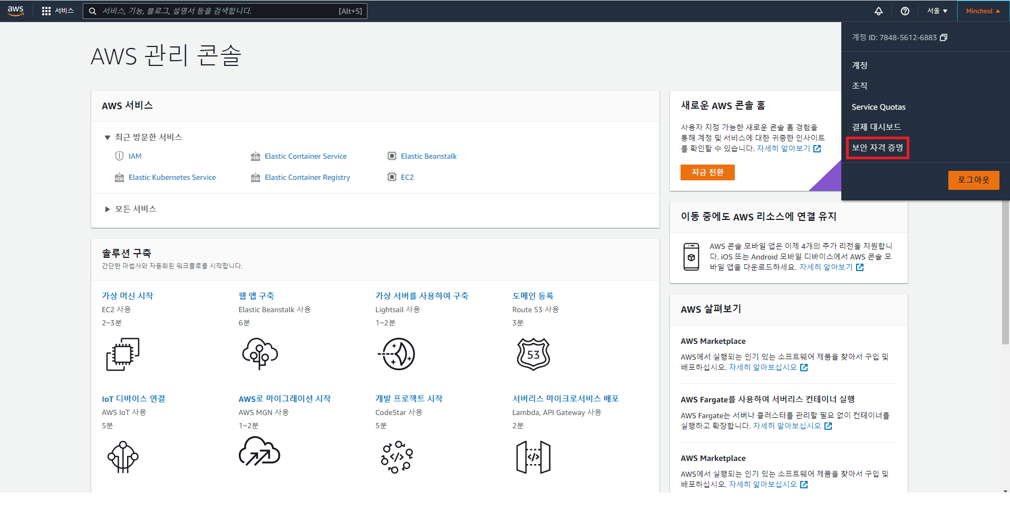Open the IAM service link

[x=135, y=156]
